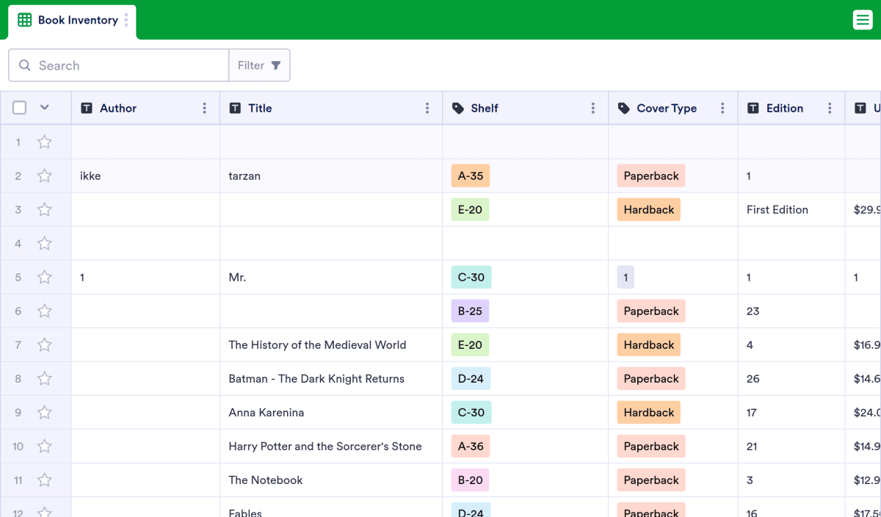This screenshot has height=517, width=881.
Task: Expand the chevron next to select-all checkbox
Action: (45, 108)
